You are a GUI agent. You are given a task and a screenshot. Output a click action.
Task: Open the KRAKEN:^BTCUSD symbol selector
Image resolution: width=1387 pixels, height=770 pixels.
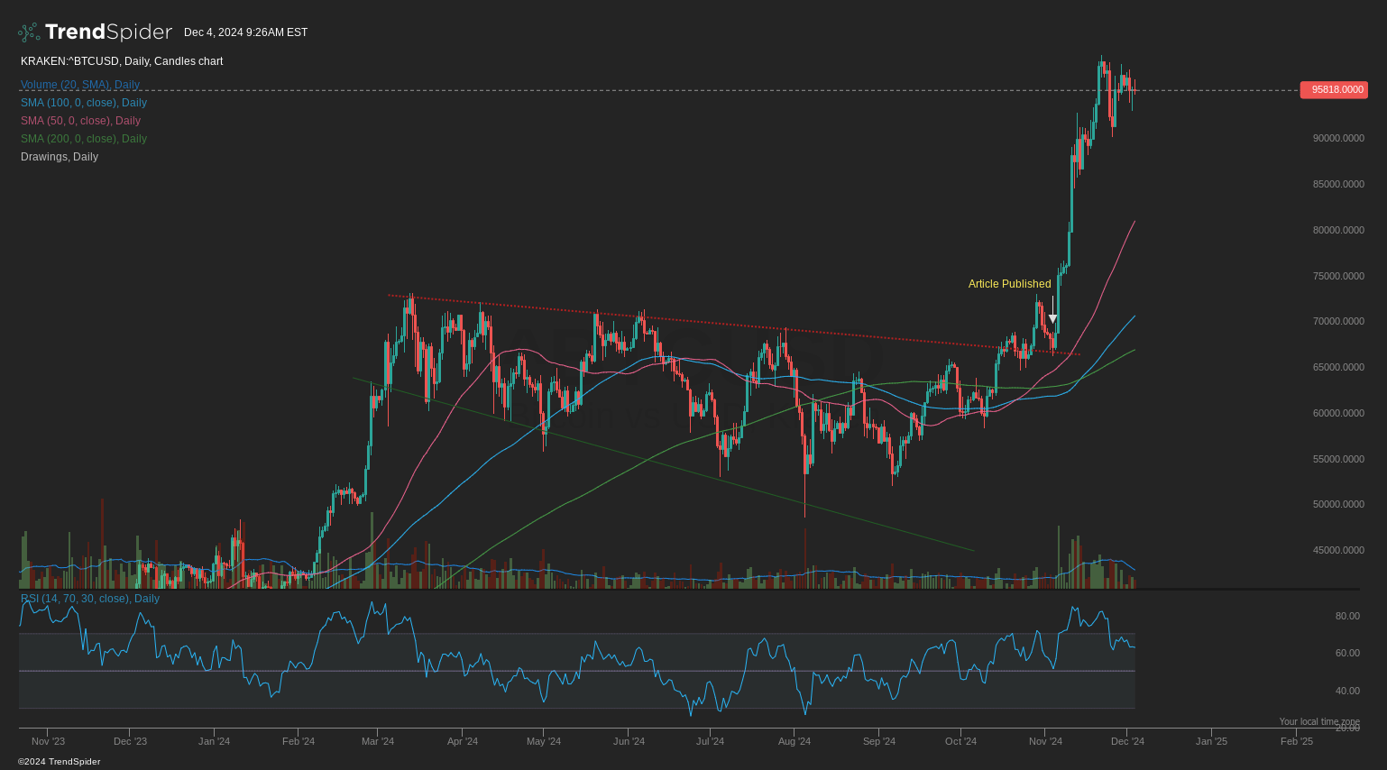(x=58, y=61)
